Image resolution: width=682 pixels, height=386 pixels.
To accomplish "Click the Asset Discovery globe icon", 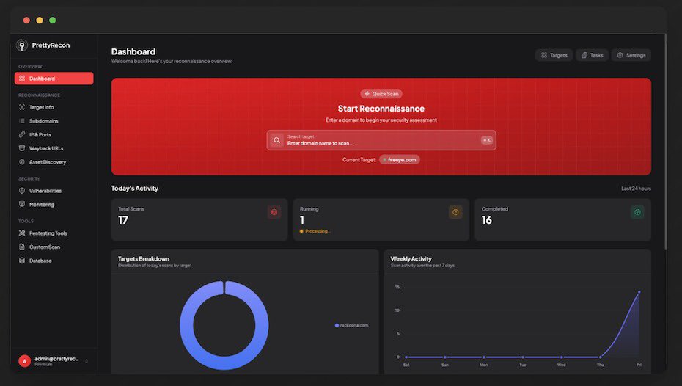I will [x=22, y=162].
